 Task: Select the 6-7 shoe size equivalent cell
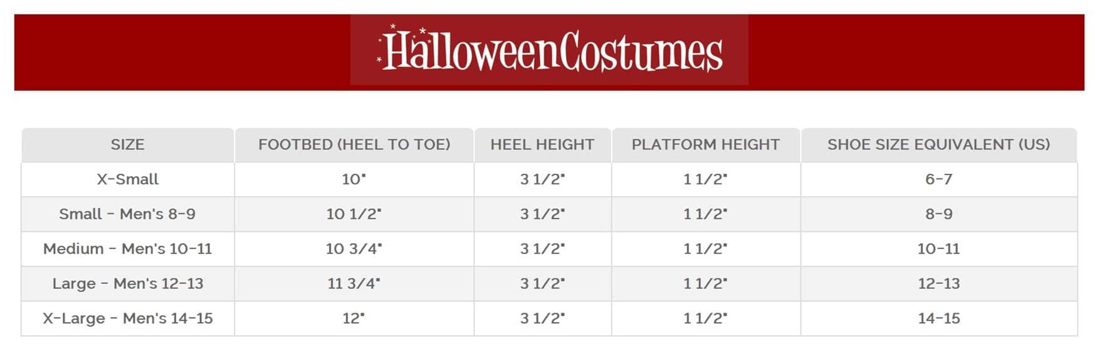point(938,179)
